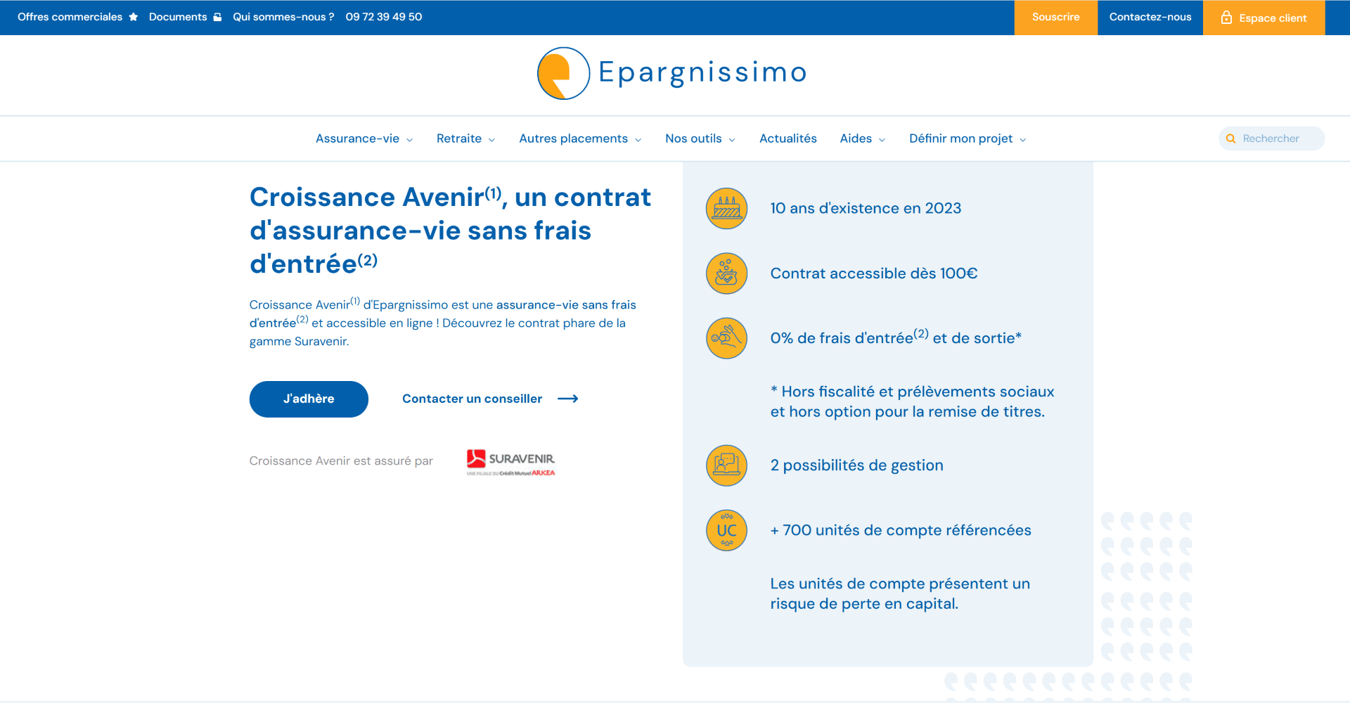Image resolution: width=1350 pixels, height=703 pixels.
Task: Focus the Rechercher search field
Action: point(1278,139)
